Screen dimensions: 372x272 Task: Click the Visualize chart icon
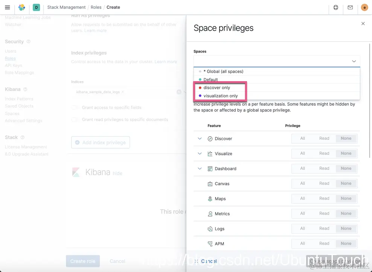[x=210, y=154]
